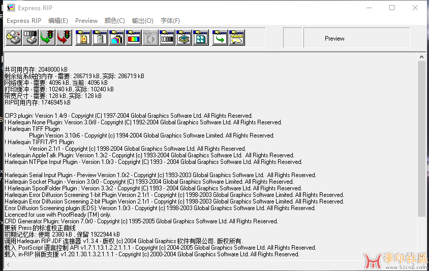
Task: Click the 'Error Diffusion Screening 1-bit Plugin' line
Action: pos(174,195)
